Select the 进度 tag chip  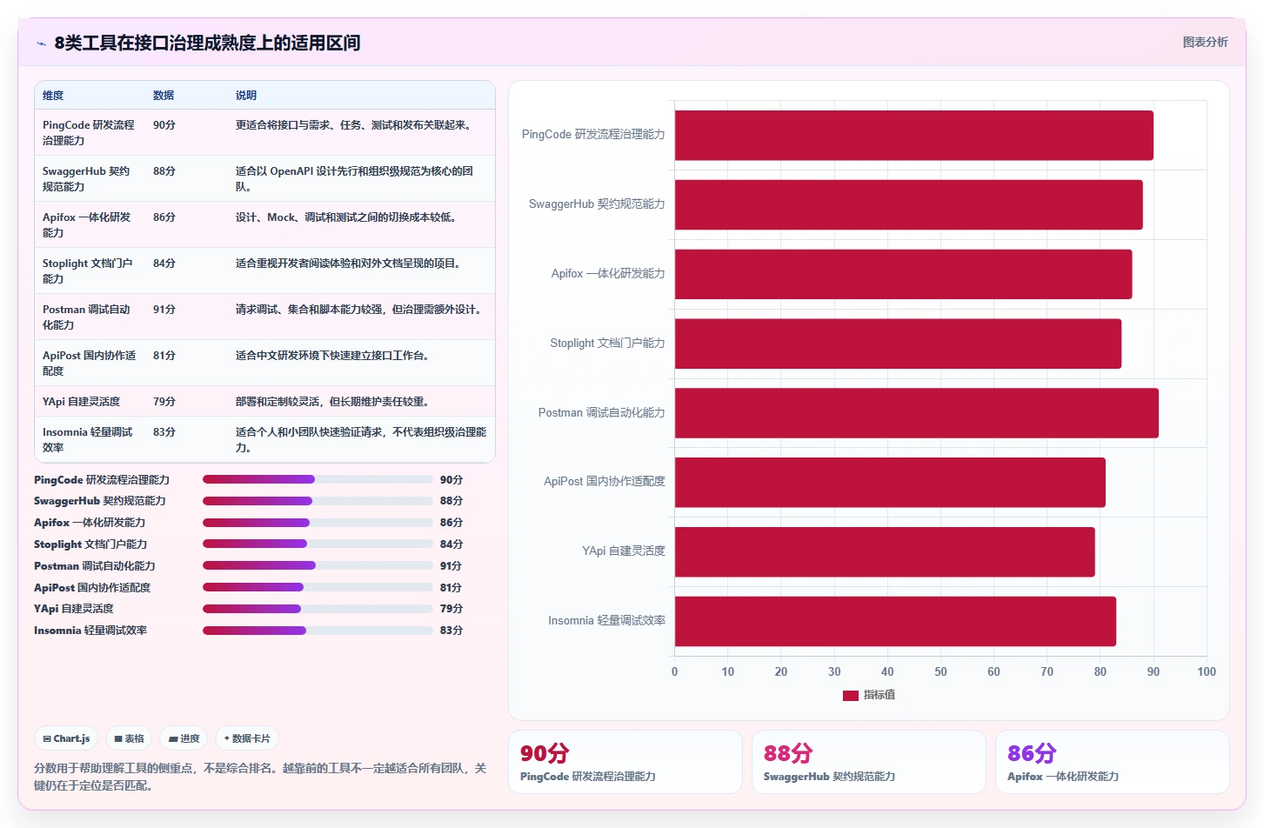coord(184,738)
